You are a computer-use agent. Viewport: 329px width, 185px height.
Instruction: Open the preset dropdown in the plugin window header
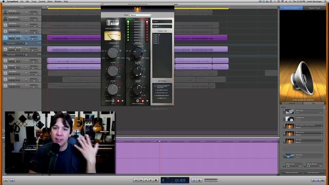coord(140,15)
